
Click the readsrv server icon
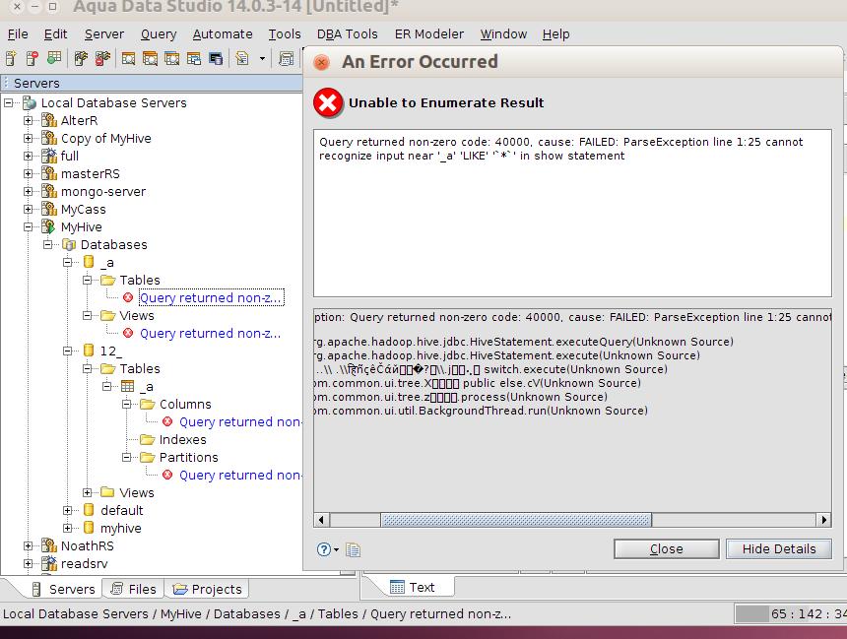(x=49, y=563)
